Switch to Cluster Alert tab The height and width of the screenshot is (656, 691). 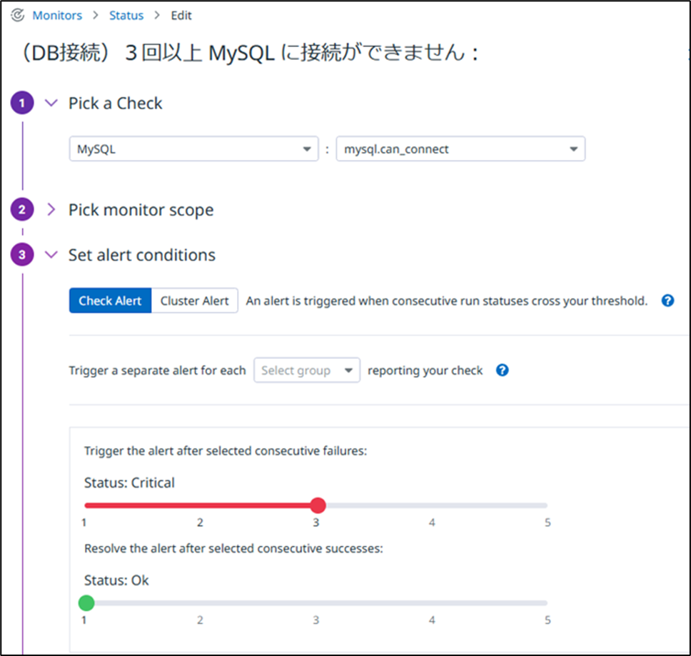click(195, 301)
